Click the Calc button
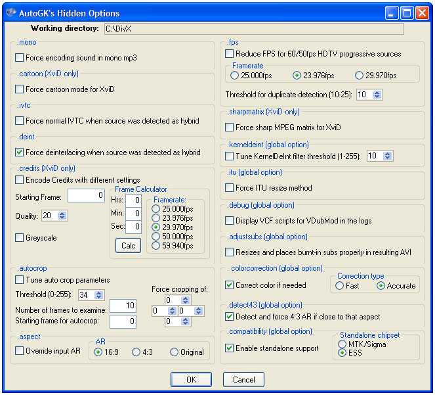The width and height of the screenshot is (435, 395). (128, 245)
